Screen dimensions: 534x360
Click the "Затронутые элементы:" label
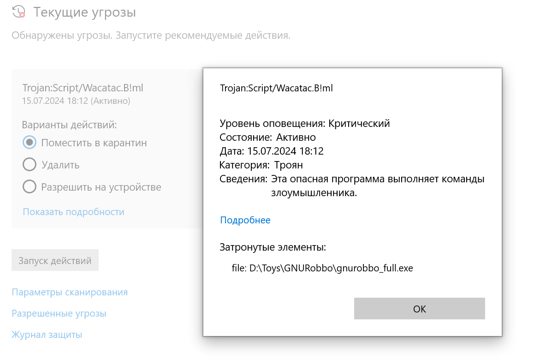pyautogui.click(x=273, y=247)
